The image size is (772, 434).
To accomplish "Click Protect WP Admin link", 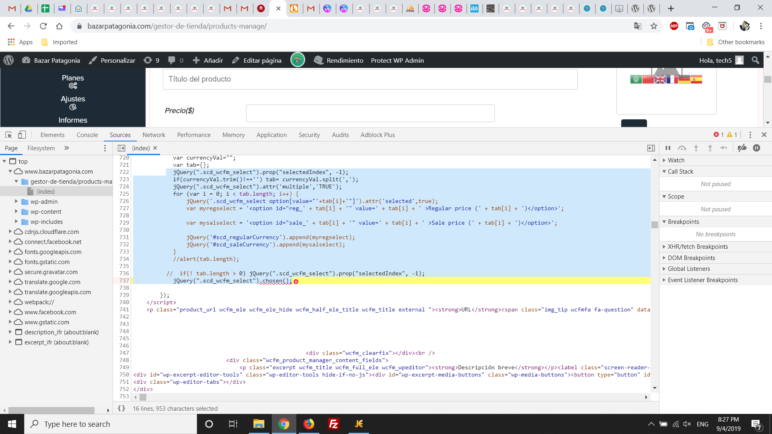I will coord(397,60).
